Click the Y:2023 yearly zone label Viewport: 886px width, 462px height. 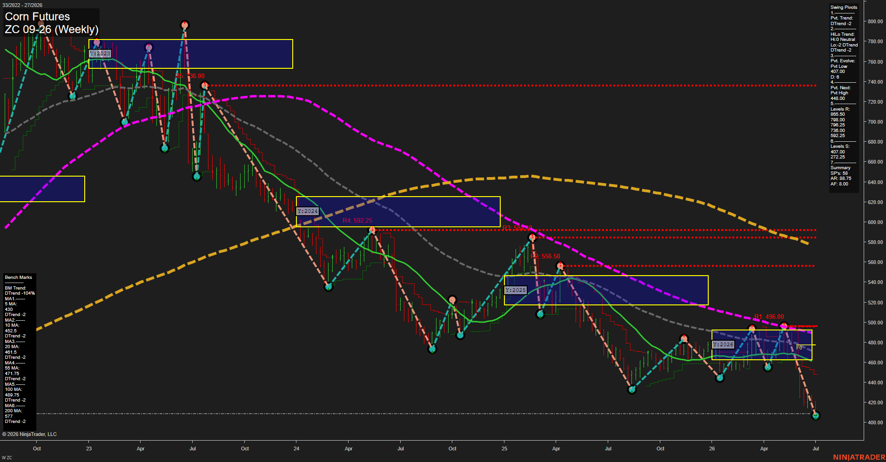100,54
